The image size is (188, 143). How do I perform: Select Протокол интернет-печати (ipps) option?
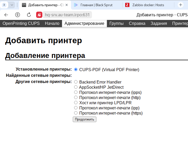point(76,92)
